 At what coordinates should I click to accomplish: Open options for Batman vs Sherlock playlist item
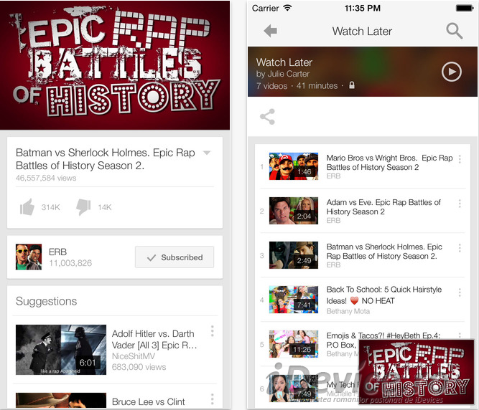pyautogui.click(x=460, y=248)
